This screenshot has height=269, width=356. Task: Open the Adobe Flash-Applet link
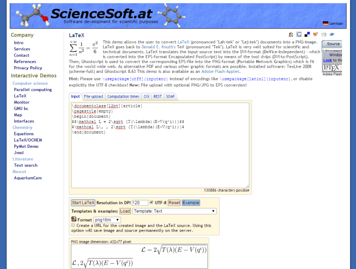pyautogui.click(x=220, y=71)
